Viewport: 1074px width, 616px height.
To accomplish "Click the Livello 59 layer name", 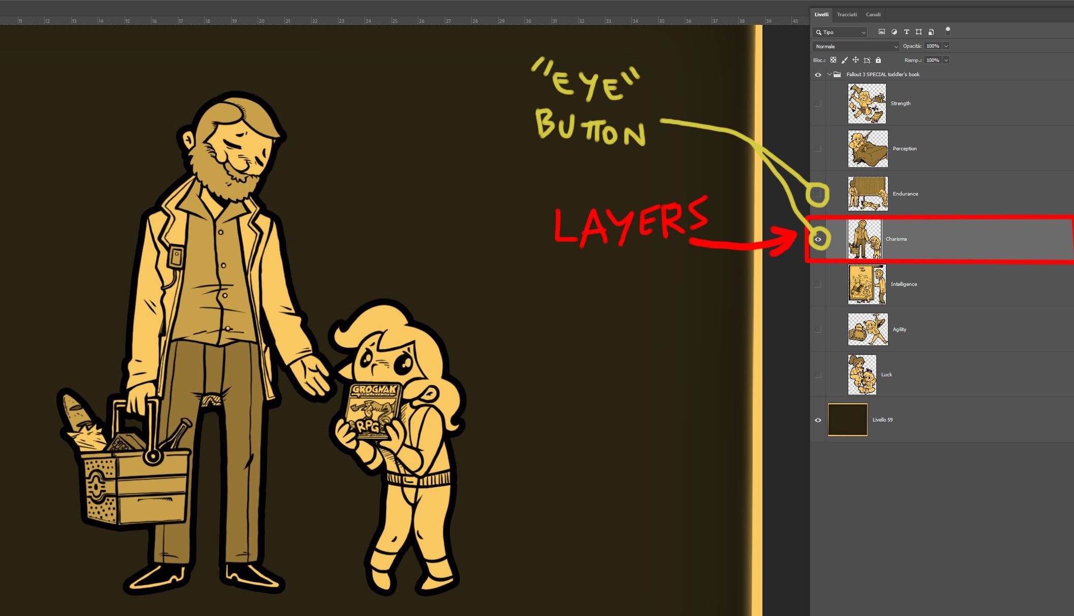I will (x=882, y=420).
